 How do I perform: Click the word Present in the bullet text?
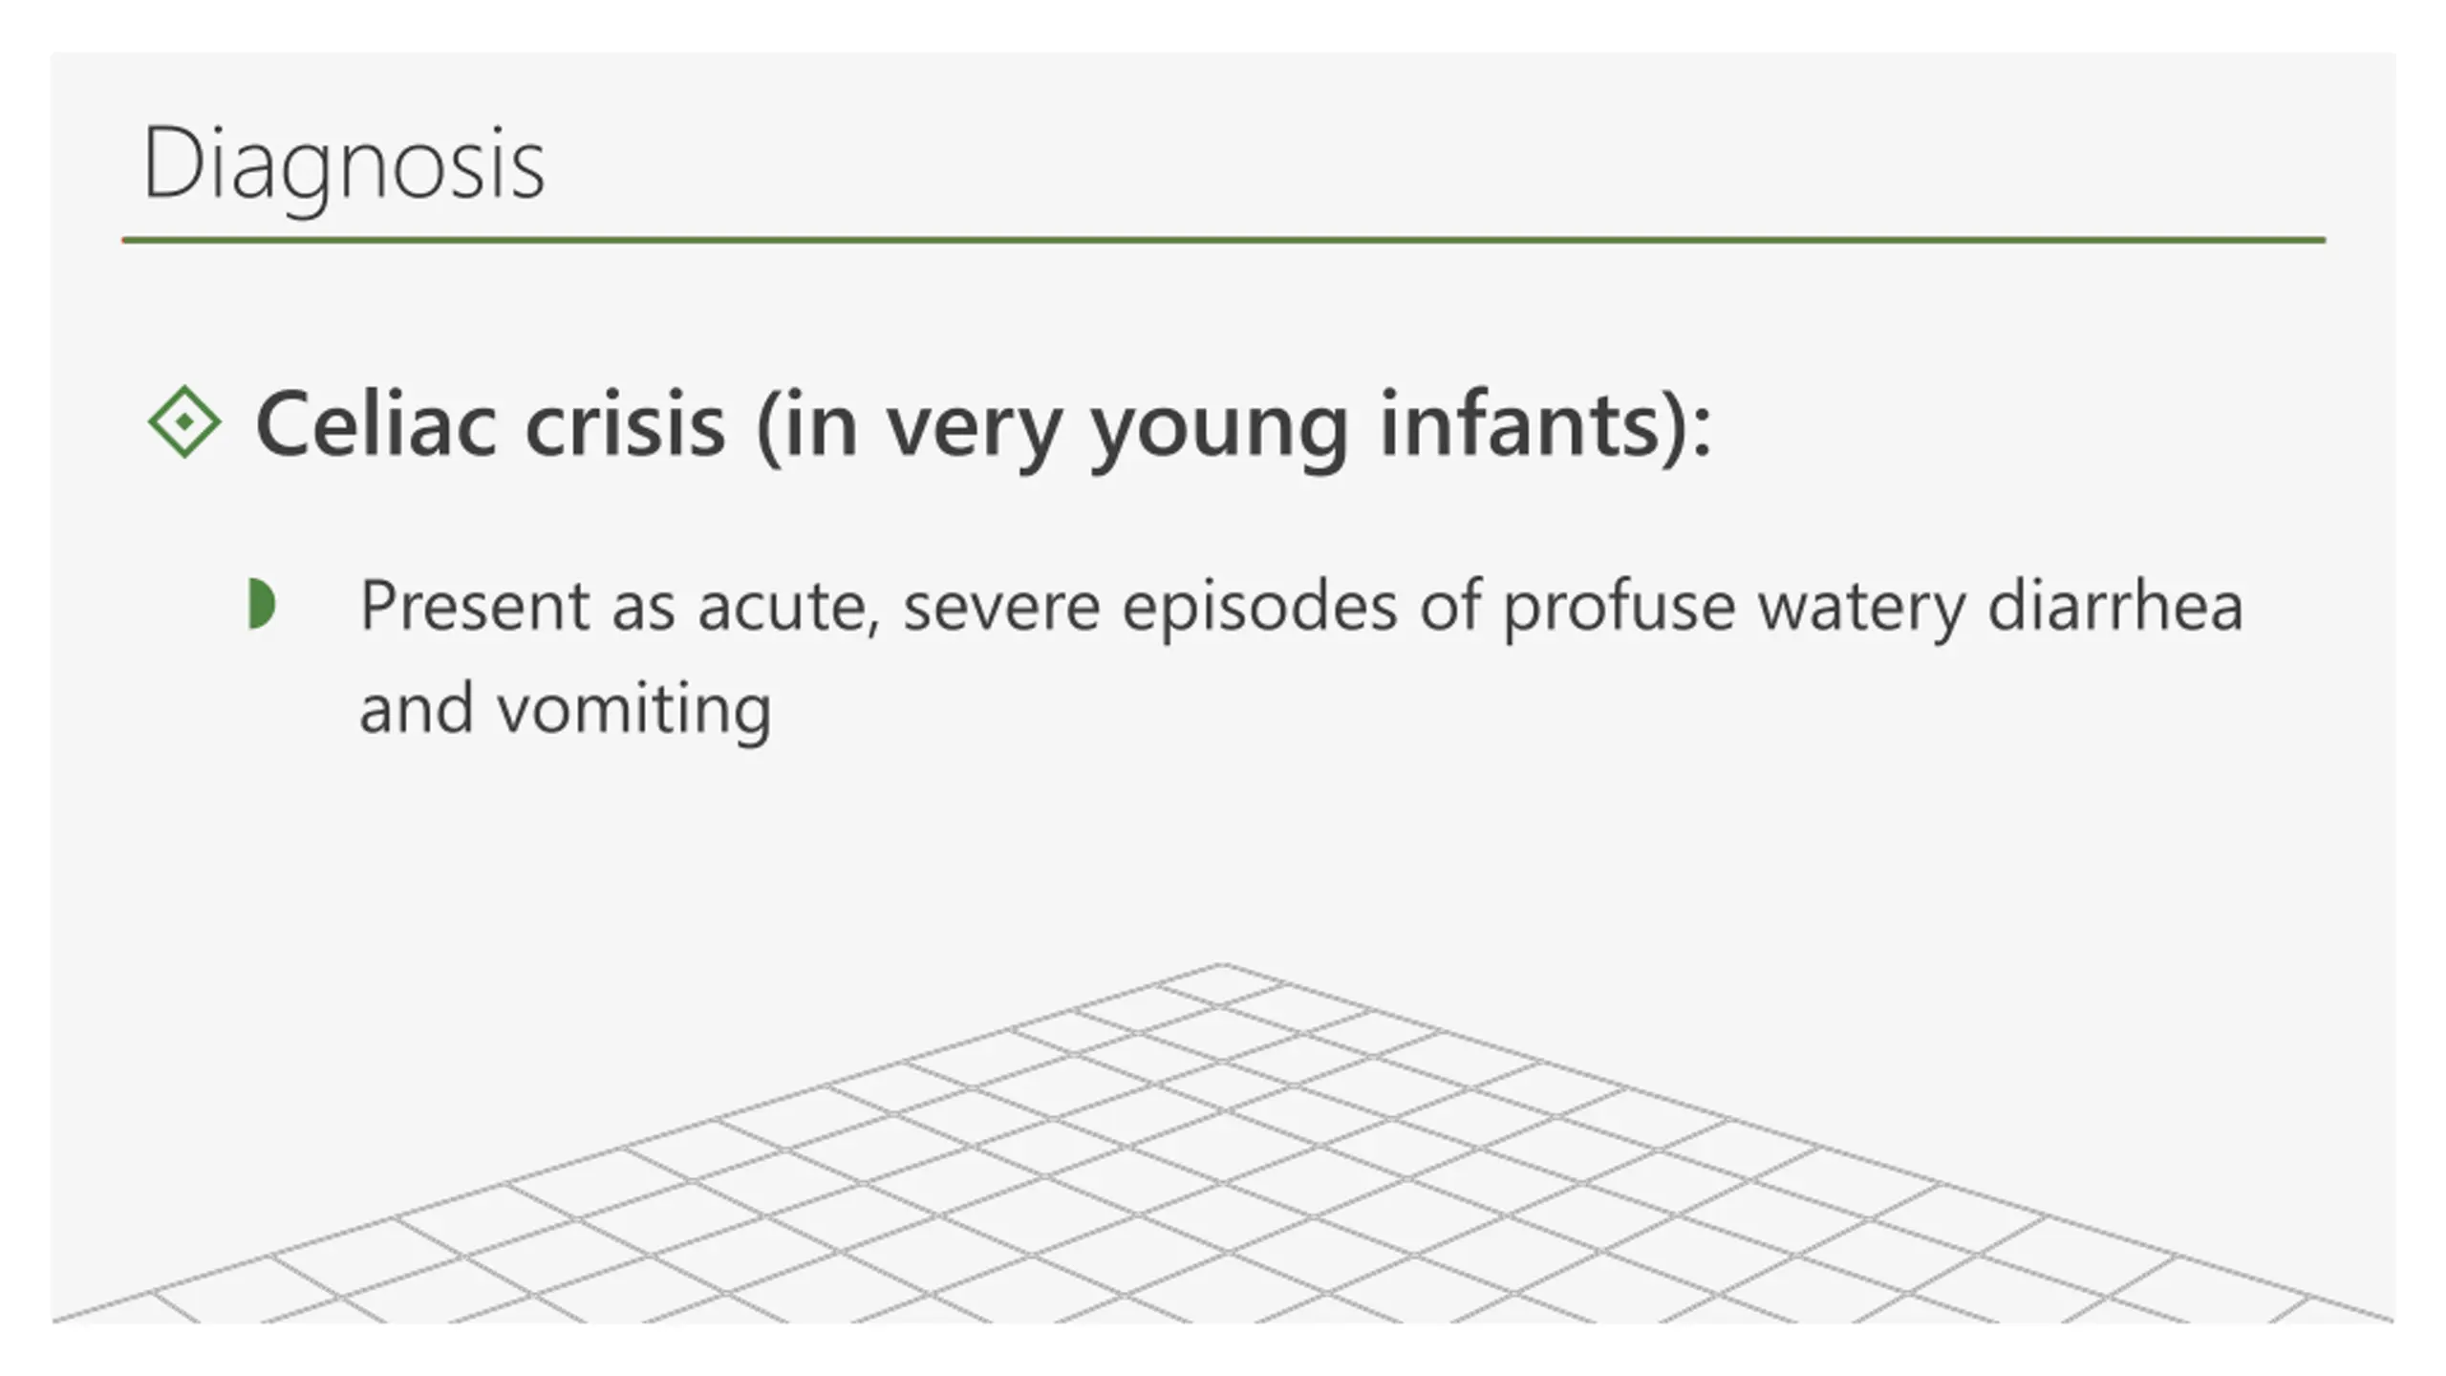pyautogui.click(x=474, y=606)
